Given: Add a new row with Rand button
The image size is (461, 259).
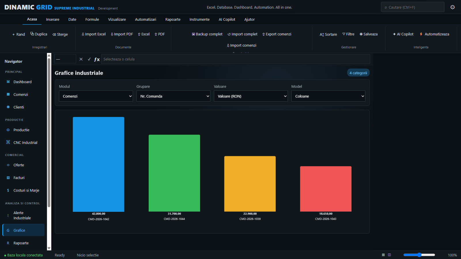Looking at the screenshot, I should click(x=18, y=34).
